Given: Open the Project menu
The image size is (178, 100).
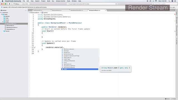Looking at the screenshot, I should point(43,1).
